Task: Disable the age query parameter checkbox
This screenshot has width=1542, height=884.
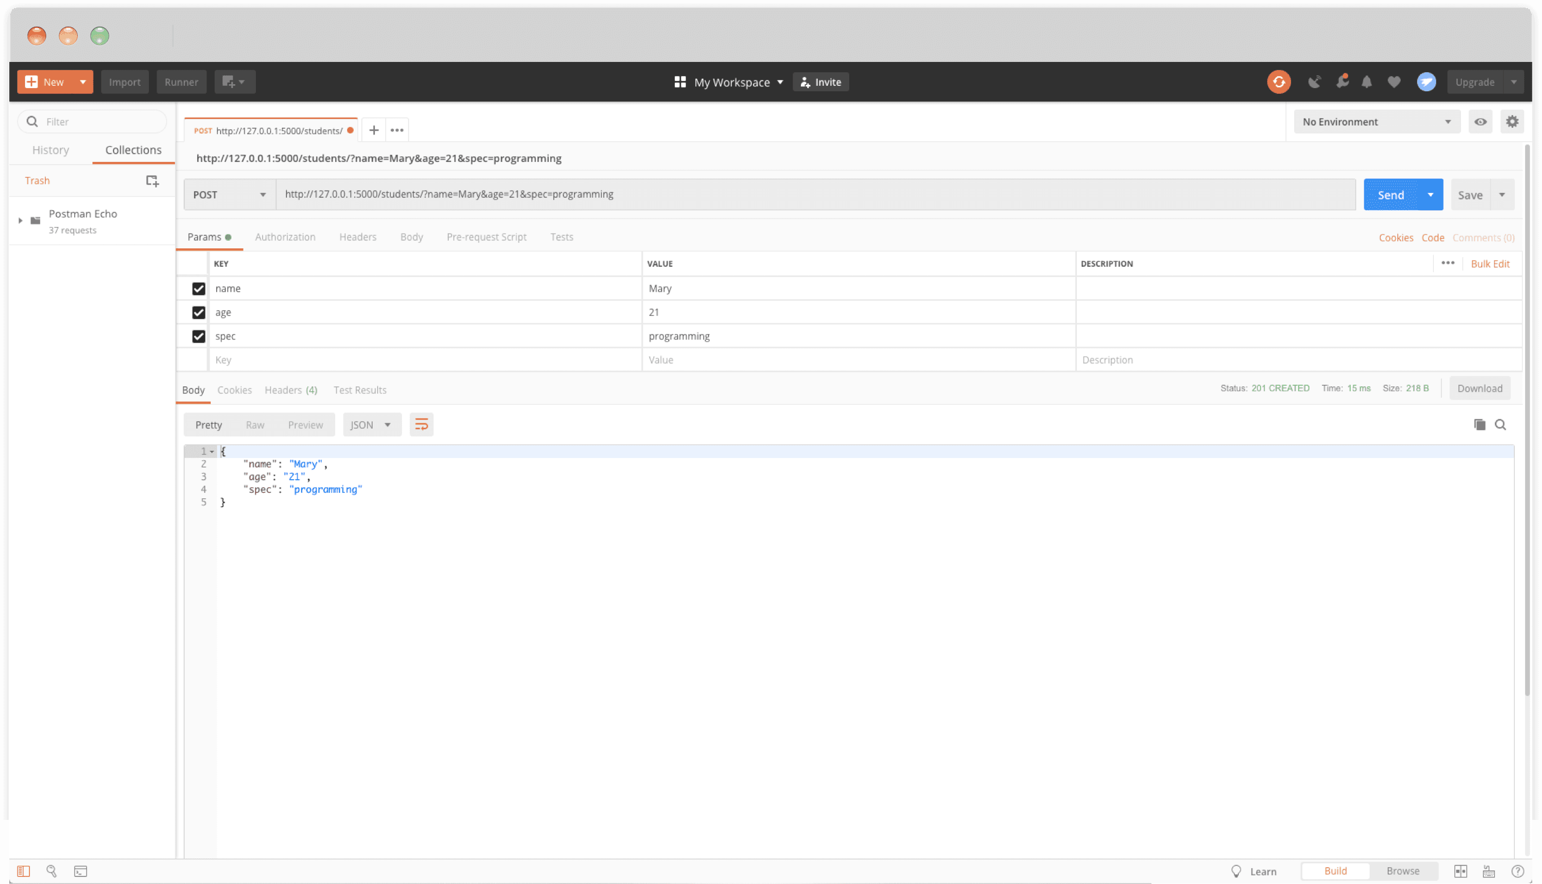Action: [197, 311]
